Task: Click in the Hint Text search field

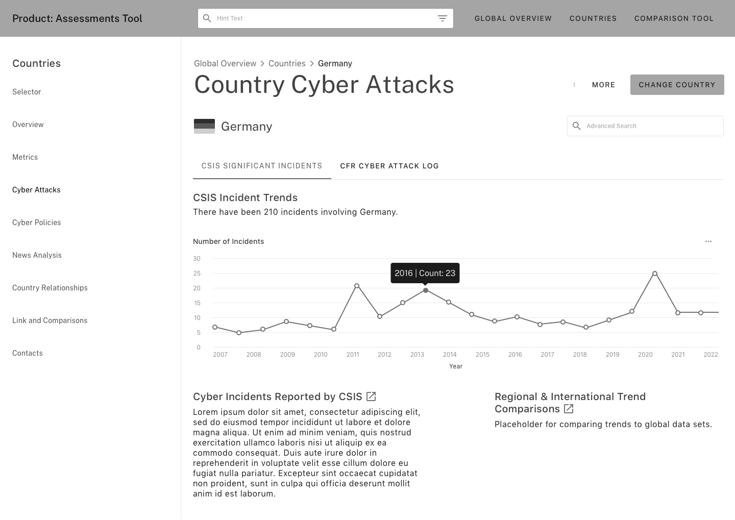Action: tap(326, 18)
